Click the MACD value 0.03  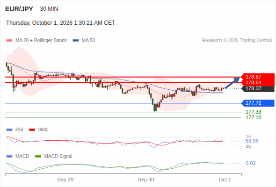tap(251, 163)
